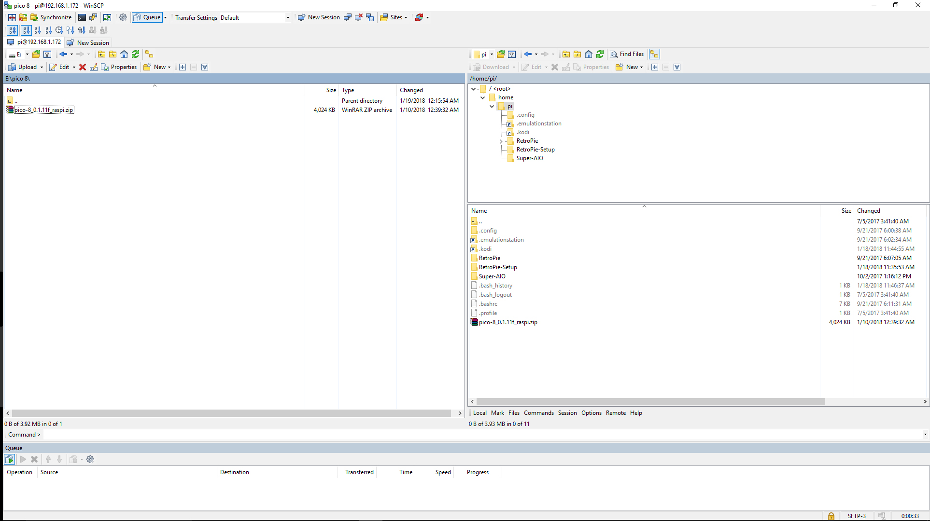Viewport: 930px width, 521px height.
Task: Sort files by attributes lock icon
Action: tap(82, 30)
